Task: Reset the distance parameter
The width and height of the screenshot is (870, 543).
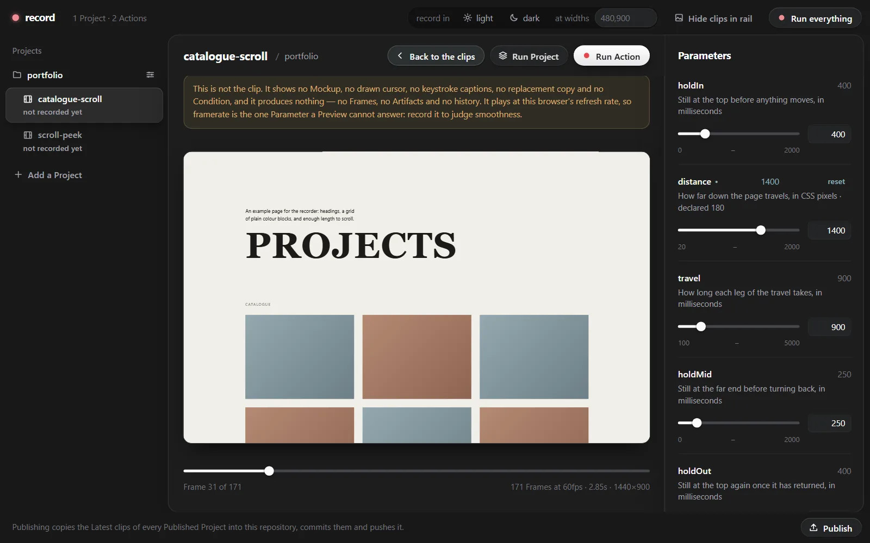Action: [x=836, y=182]
